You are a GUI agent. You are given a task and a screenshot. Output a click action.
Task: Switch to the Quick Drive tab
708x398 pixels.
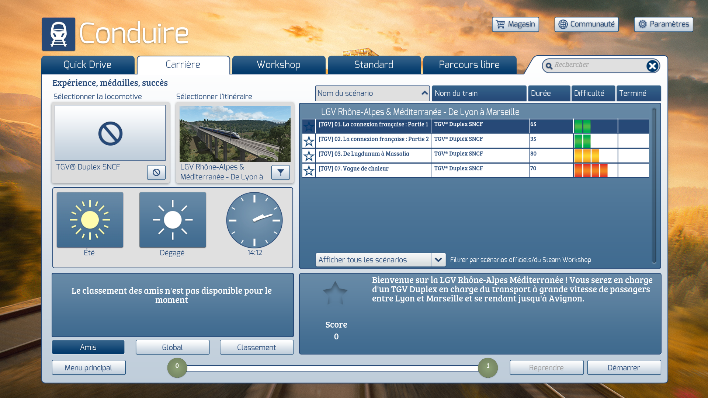(88, 65)
